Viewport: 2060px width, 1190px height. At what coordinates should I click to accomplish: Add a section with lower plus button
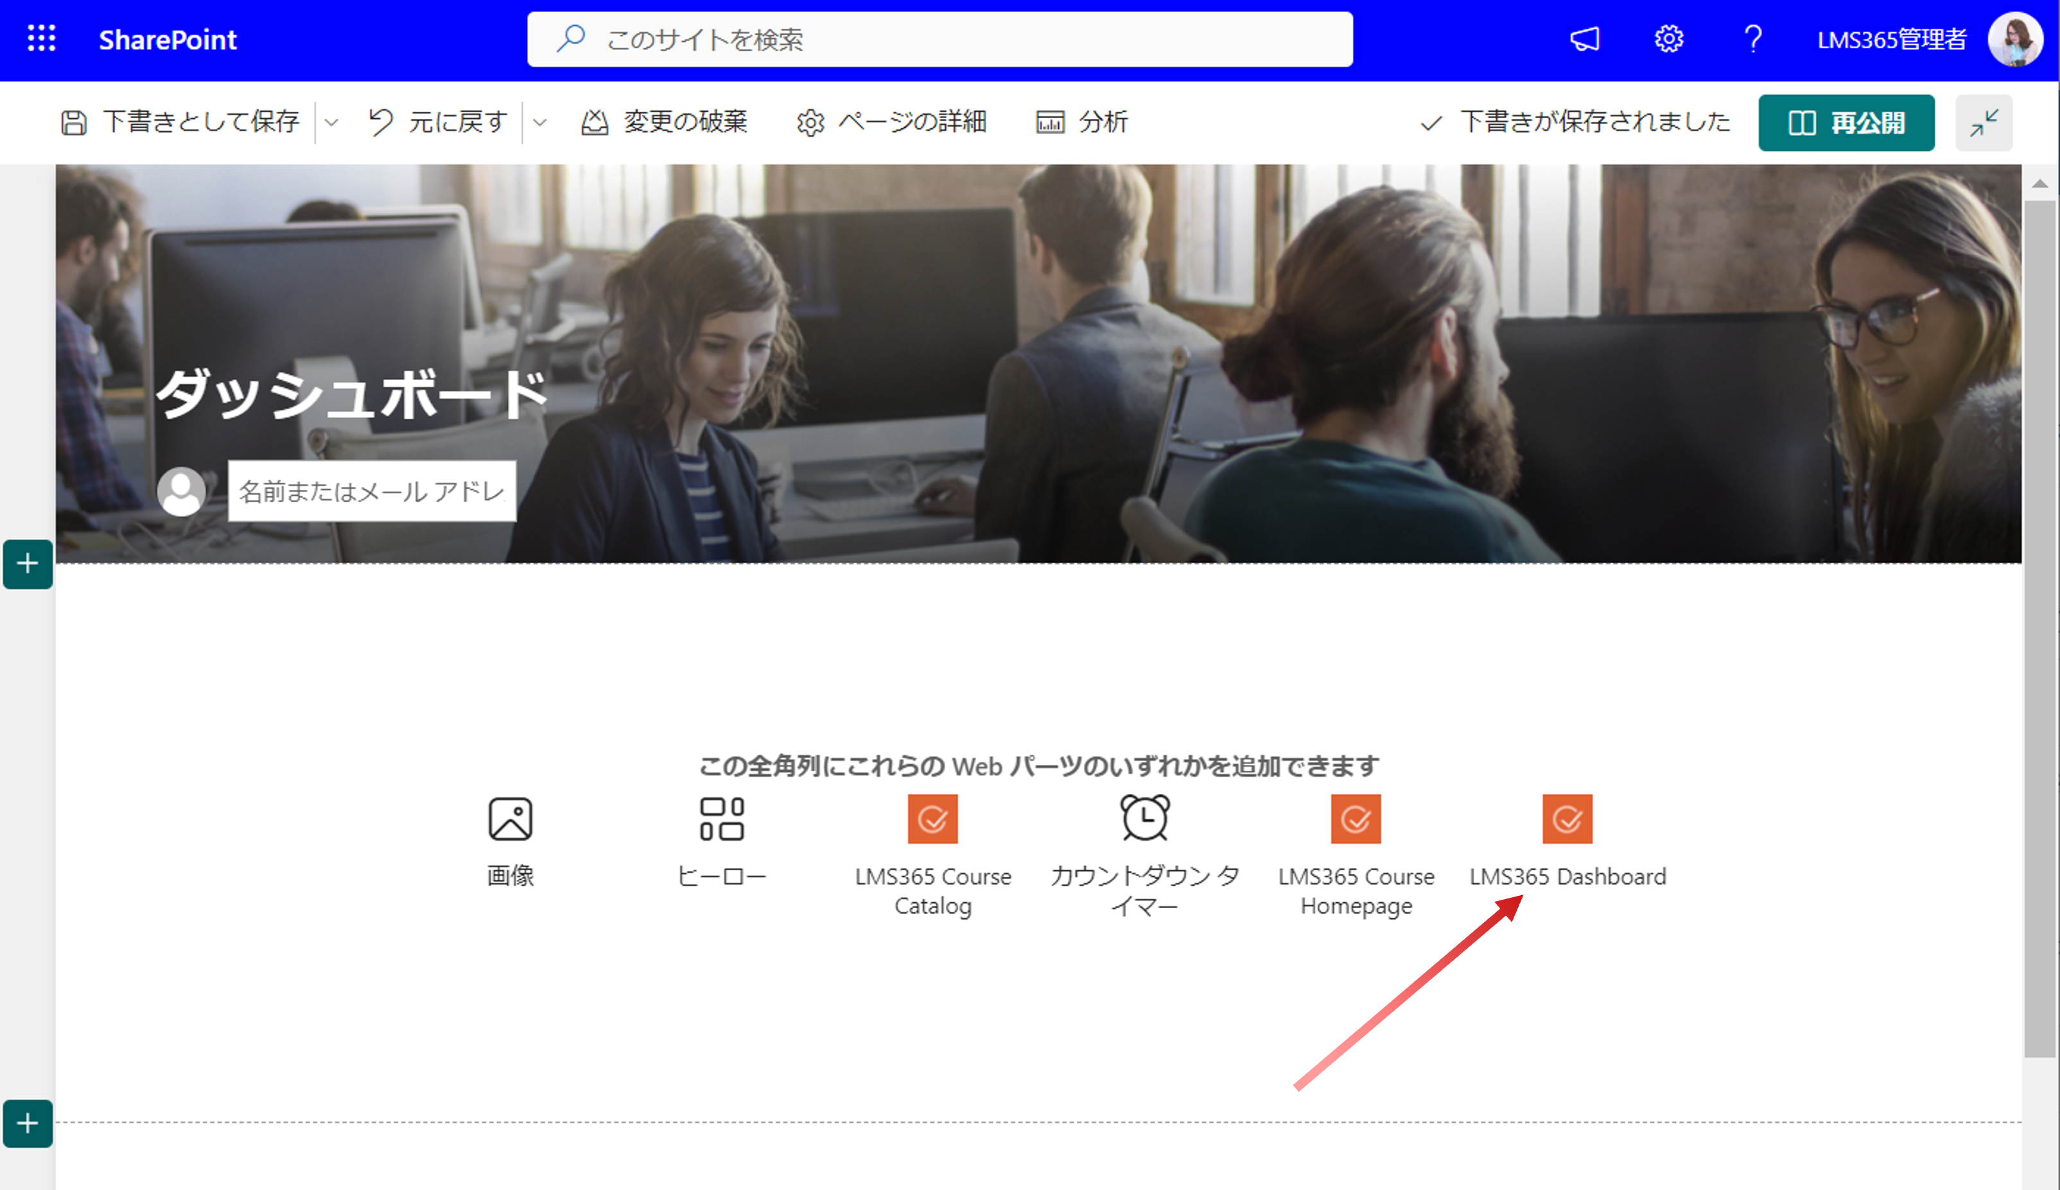(28, 1123)
